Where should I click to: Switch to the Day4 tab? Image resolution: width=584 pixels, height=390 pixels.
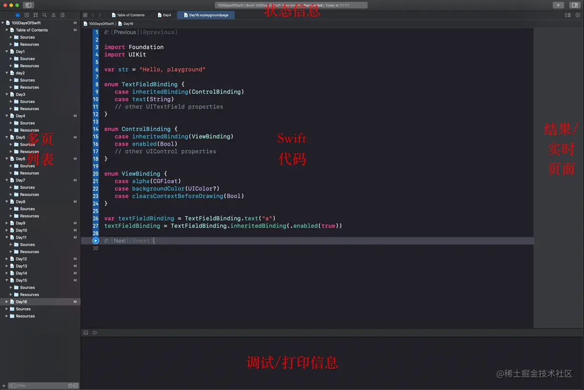(x=164, y=15)
